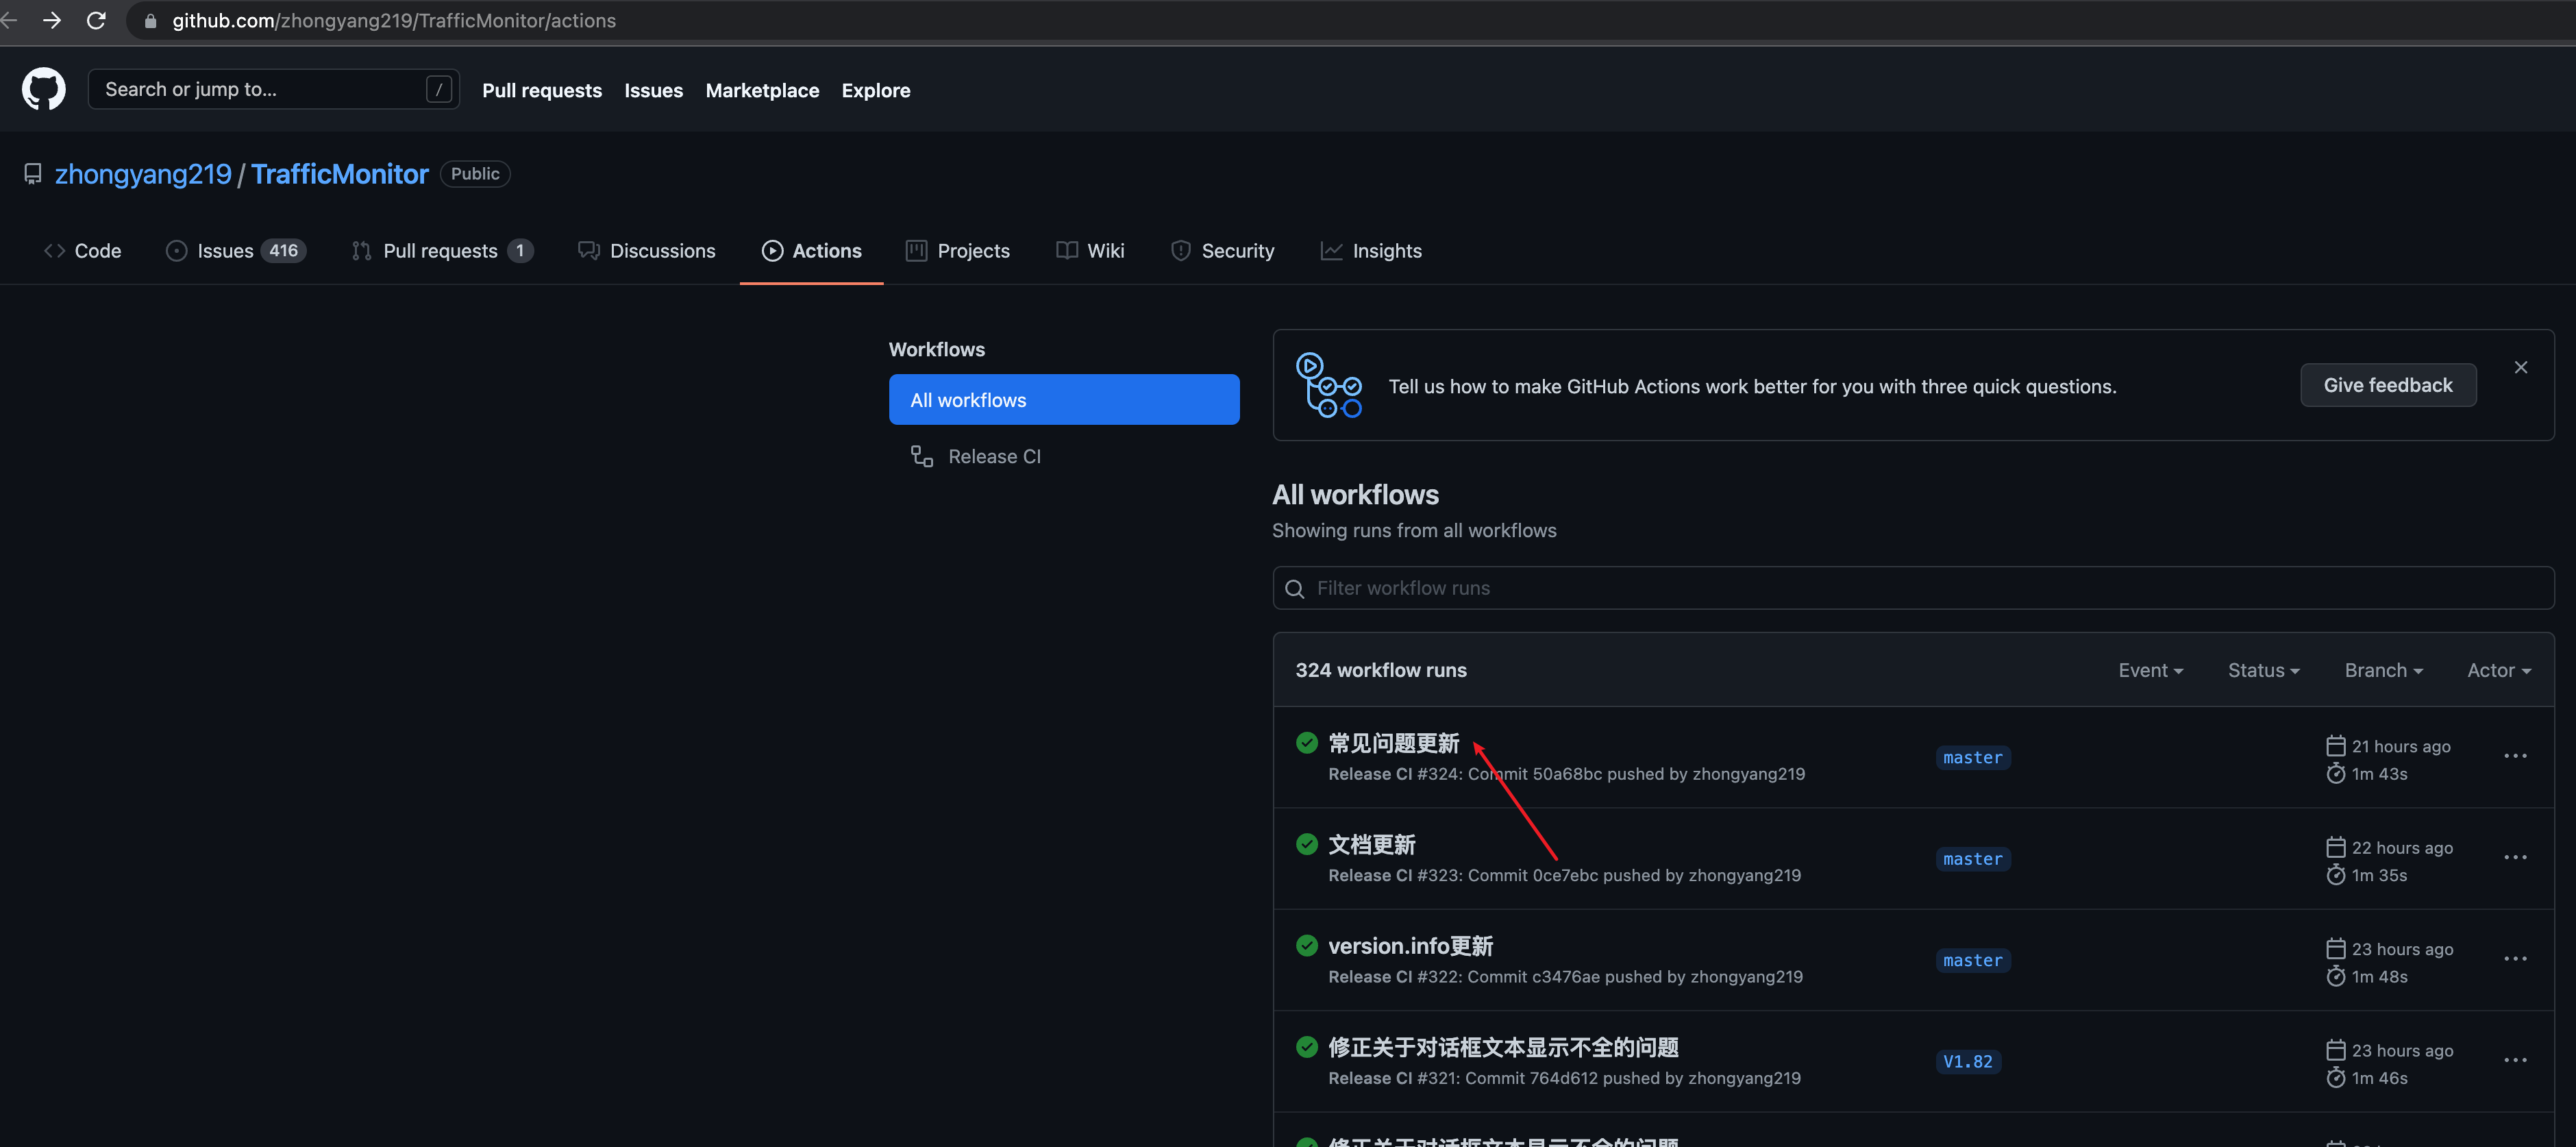
Task: Expand the Branch filter
Action: click(2384, 670)
